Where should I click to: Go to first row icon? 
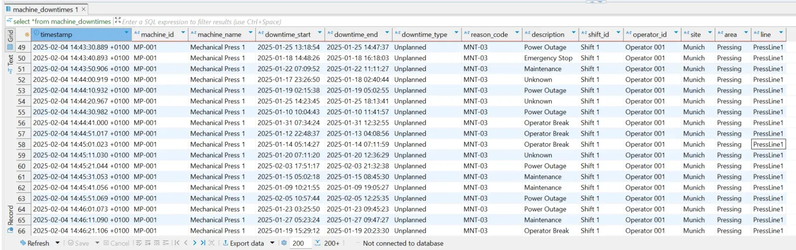tap(177, 243)
